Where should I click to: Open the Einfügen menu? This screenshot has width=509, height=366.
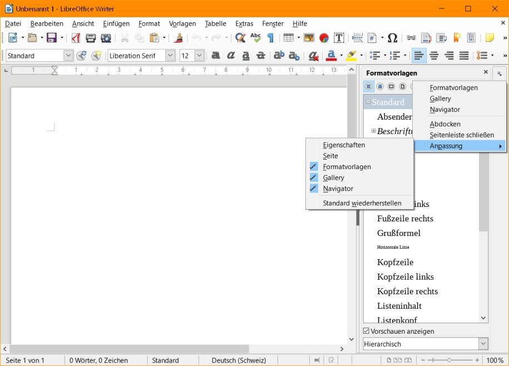pos(116,23)
